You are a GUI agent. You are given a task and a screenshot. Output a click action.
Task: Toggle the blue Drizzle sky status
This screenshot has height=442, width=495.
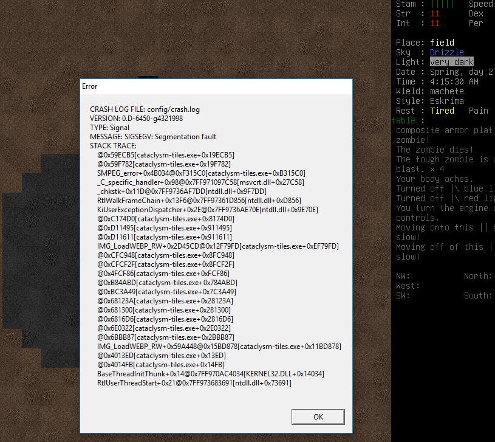[446, 52]
